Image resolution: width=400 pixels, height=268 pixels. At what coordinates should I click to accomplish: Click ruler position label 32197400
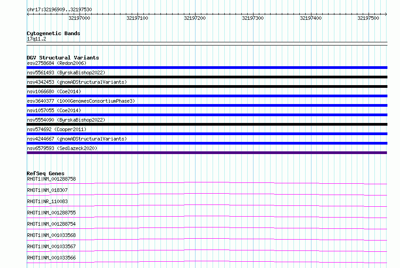pyautogui.click(x=311, y=18)
